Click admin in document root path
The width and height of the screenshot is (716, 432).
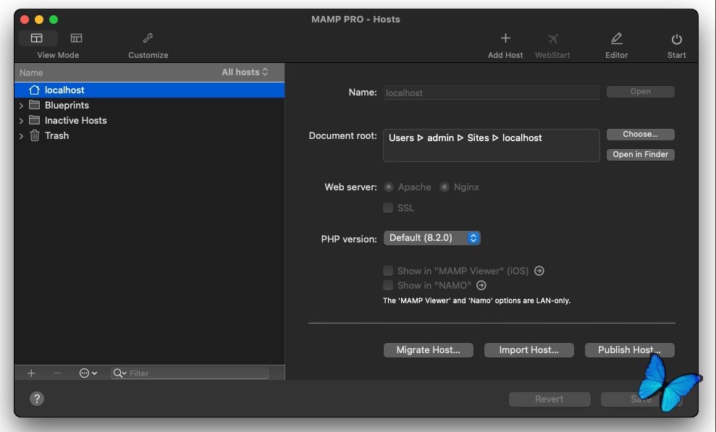click(441, 137)
